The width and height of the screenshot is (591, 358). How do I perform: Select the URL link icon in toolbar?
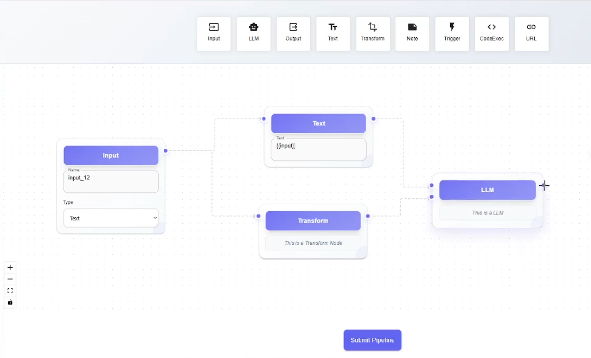coord(531,27)
